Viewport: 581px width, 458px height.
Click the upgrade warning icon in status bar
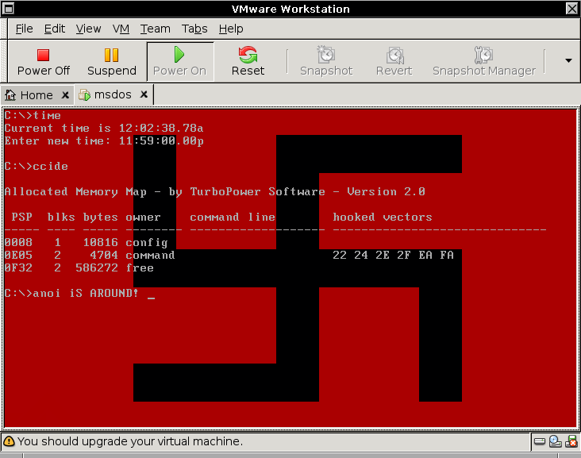pos(9,441)
